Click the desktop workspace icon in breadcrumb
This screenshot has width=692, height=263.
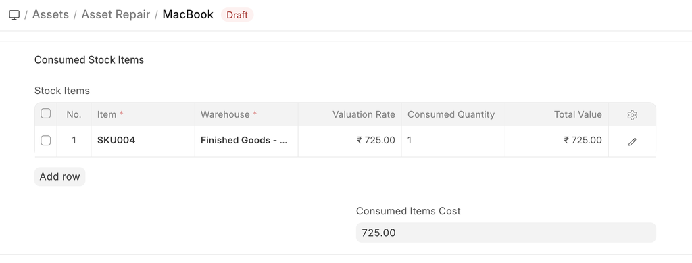pos(14,15)
